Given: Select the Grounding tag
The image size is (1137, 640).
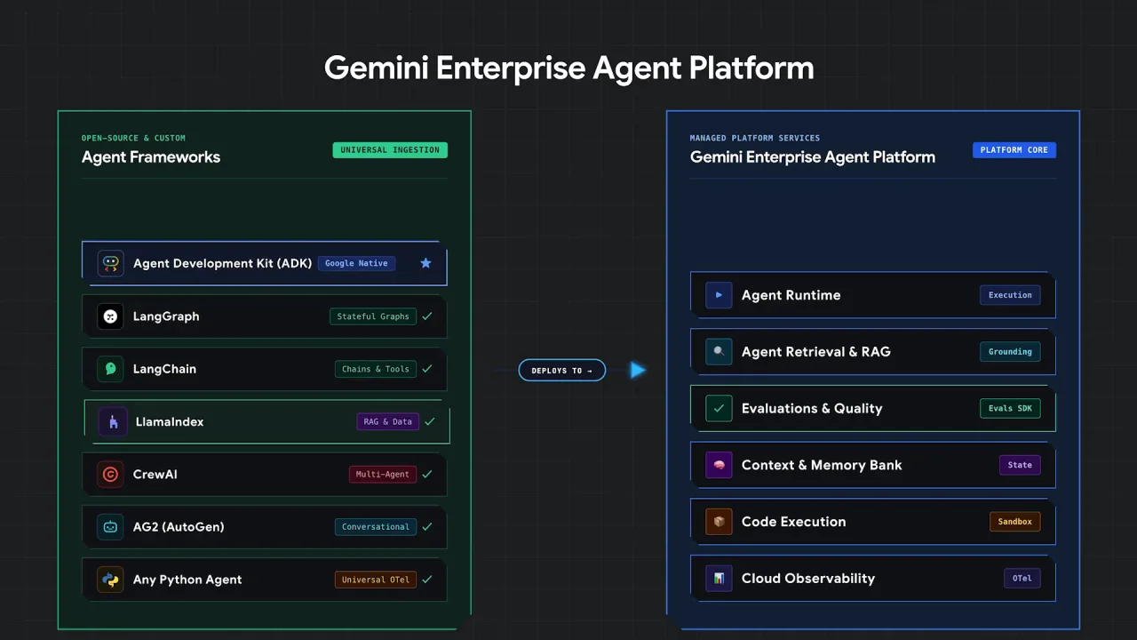Looking at the screenshot, I should pyautogui.click(x=1010, y=352).
